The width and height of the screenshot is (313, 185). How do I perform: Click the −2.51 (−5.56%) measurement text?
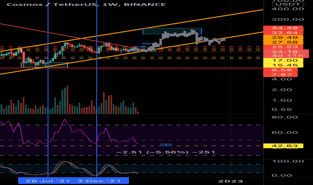[x=166, y=152]
